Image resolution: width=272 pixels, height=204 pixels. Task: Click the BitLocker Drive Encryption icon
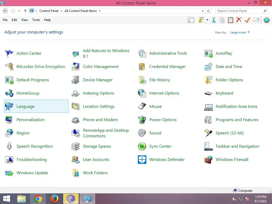(9, 67)
